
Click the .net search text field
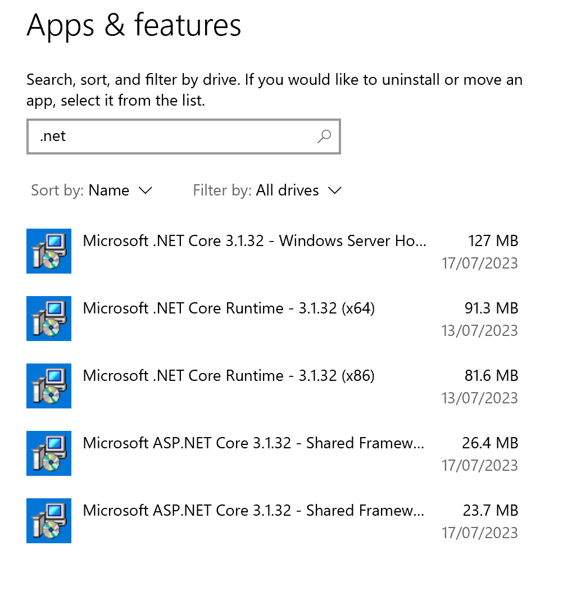(x=174, y=136)
